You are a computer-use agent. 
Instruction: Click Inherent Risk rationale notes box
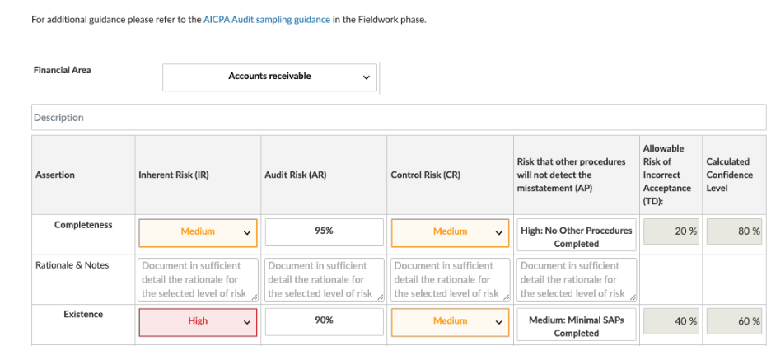(199, 279)
